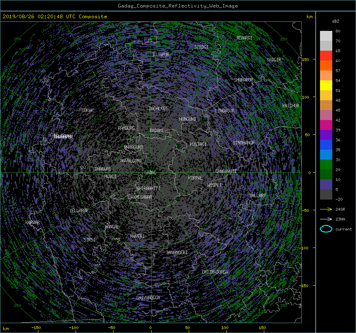Click the SINDGI city label
This screenshot has width=356, height=333.
201,47
